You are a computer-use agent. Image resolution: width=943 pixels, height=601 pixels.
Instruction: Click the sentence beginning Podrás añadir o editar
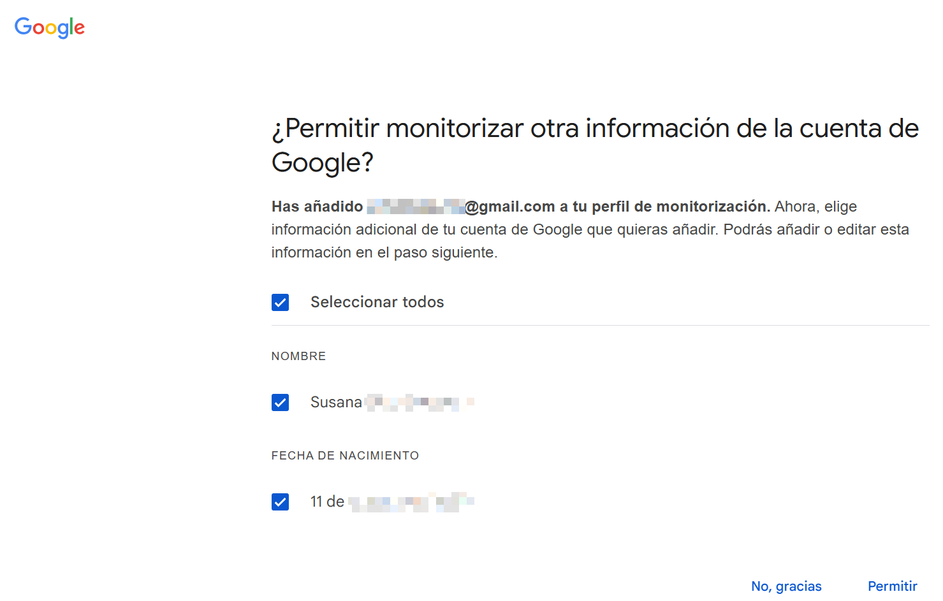[815, 229]
